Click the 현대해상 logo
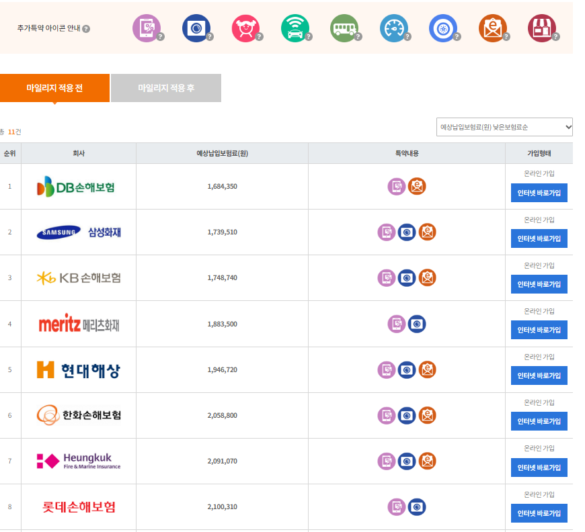Viewport: 585px width, 532px height. 79,370
